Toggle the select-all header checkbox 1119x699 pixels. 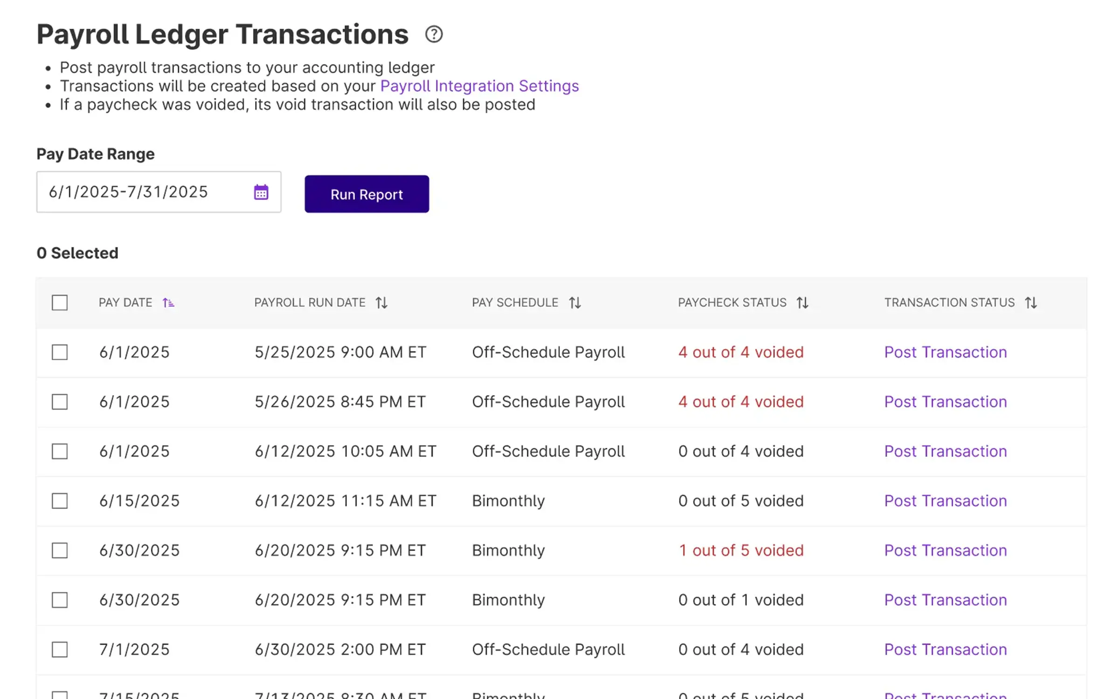pos(60,303)
